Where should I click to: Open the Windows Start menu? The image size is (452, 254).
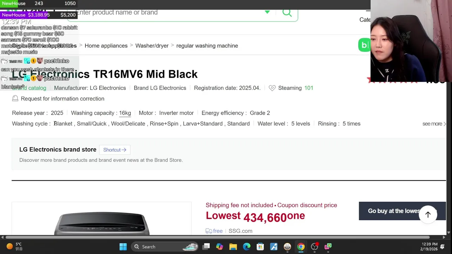click(123, 247)
